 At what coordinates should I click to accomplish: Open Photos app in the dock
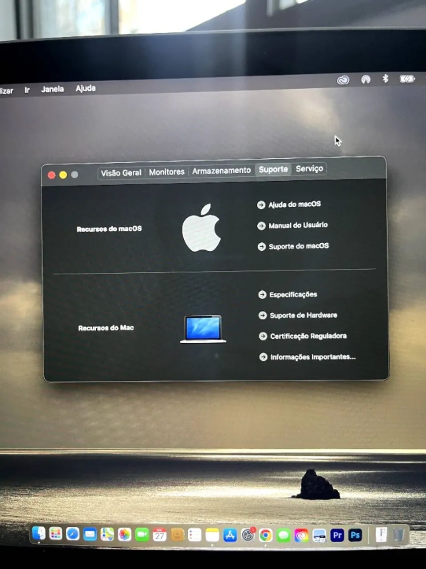click(x=125, y=534)
